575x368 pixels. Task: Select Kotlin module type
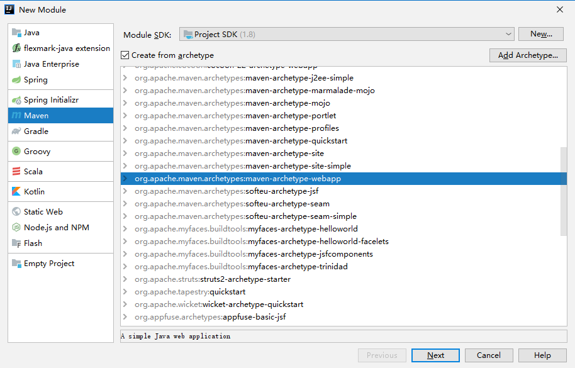pyautogui.click(x=60, y=191)
